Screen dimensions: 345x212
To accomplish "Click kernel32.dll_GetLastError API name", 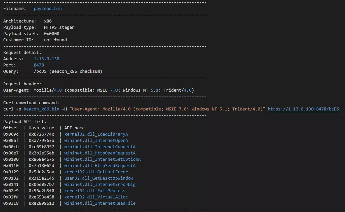I will (96, 172).
